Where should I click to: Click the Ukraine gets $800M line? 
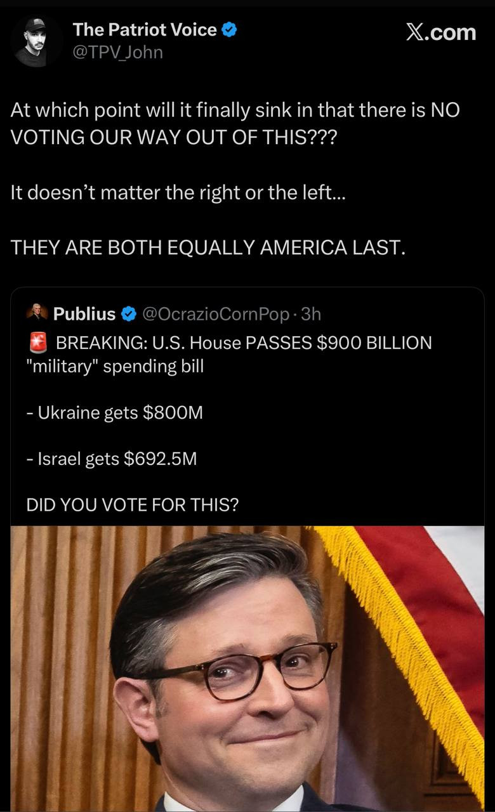(115, 413)
